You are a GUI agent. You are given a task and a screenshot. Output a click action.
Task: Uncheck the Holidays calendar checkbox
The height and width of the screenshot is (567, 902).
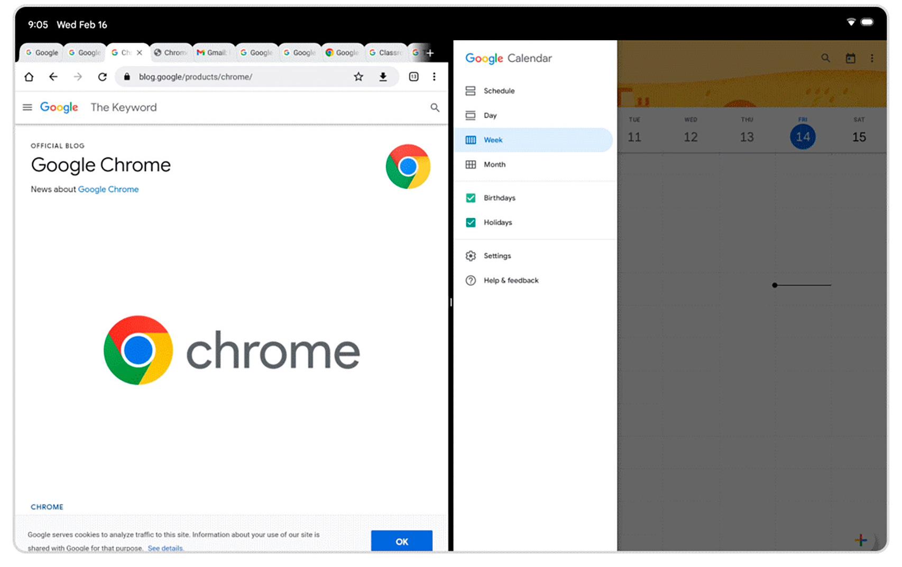point(471,222)
